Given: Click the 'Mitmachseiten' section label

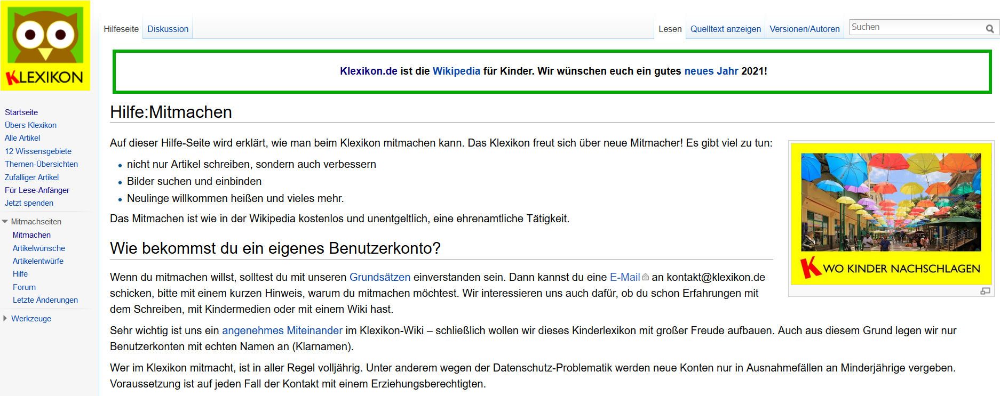Looking at the screenshot, I should (36, 222).
